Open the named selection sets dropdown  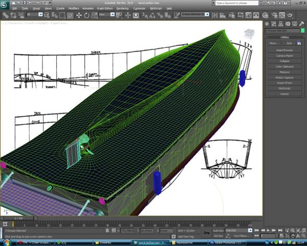(x=195, y=14)
